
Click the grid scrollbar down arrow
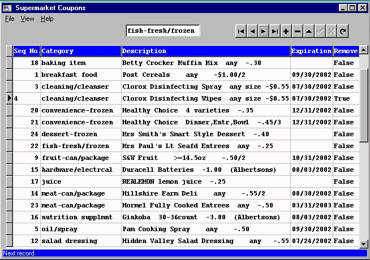click(x=364, y=244)
